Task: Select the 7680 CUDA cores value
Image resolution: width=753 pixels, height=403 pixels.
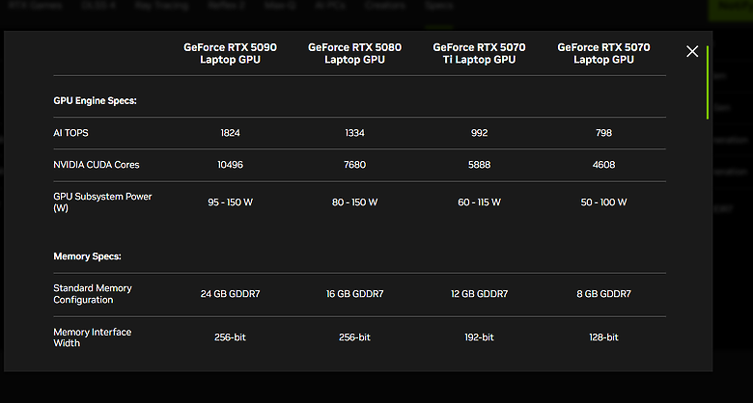Action: [x=354, y=165]
